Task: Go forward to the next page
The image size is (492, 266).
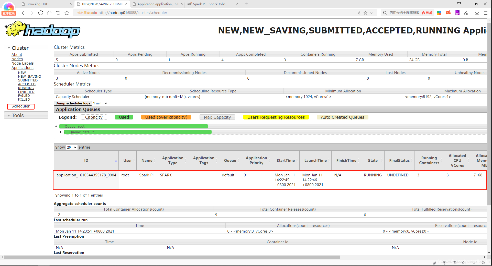Action: click(32, 13)
